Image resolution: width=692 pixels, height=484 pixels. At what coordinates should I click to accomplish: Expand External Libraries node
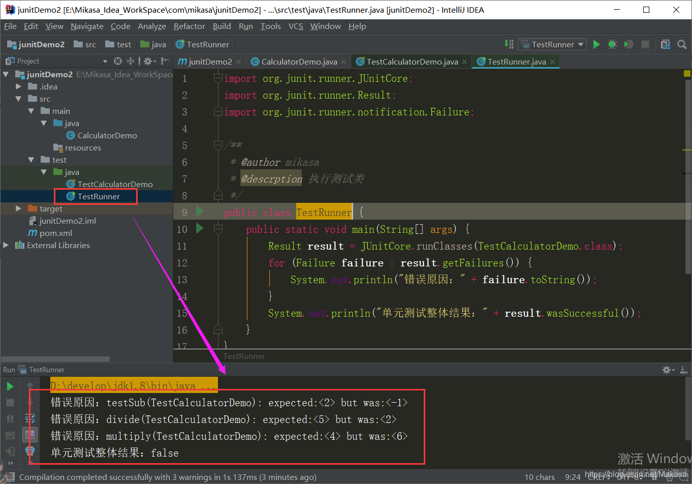pyautogui.click(x=6, y=245)
